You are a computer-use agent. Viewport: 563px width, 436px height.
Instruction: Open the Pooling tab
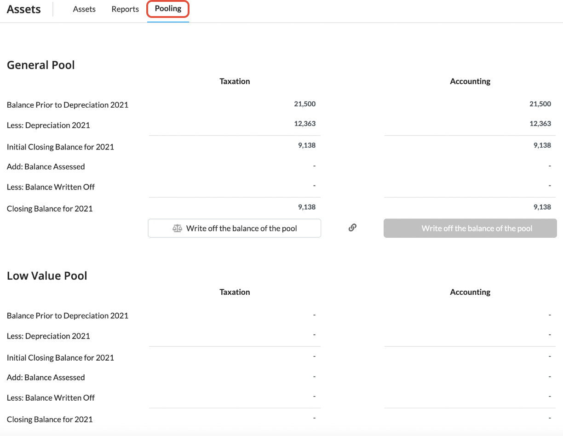(168, 9)
